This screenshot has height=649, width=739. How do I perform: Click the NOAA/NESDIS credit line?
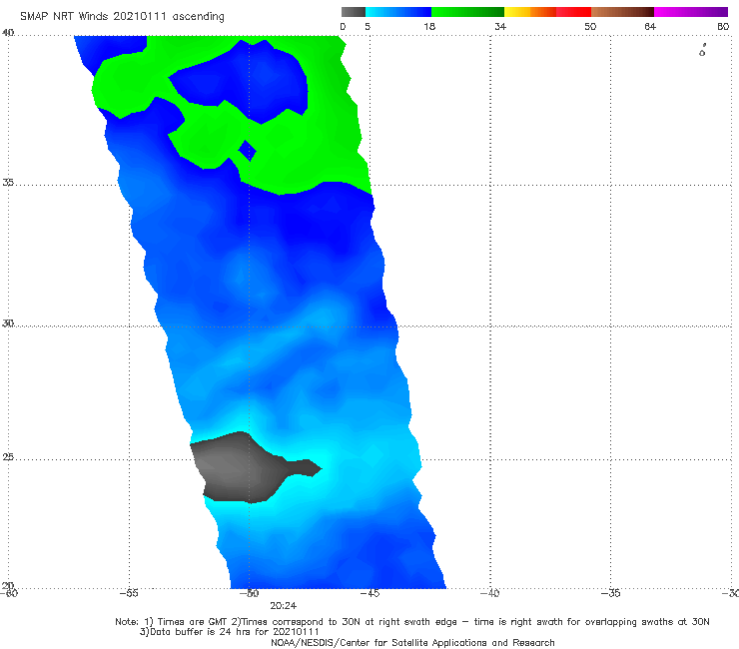click(412, 643)
